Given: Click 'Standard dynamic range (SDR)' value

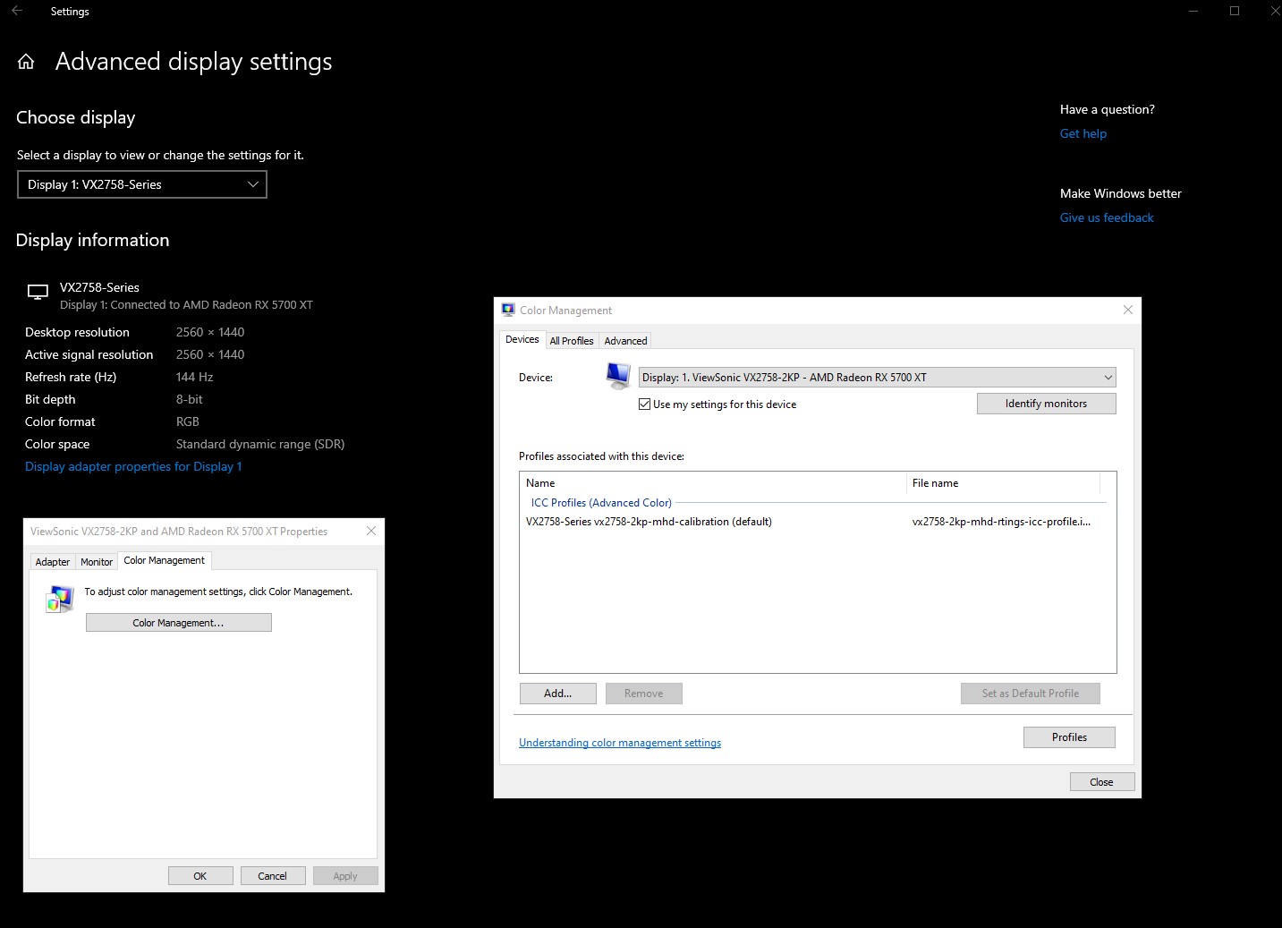Looking at the screenshot, I should [x=260, y=444].
